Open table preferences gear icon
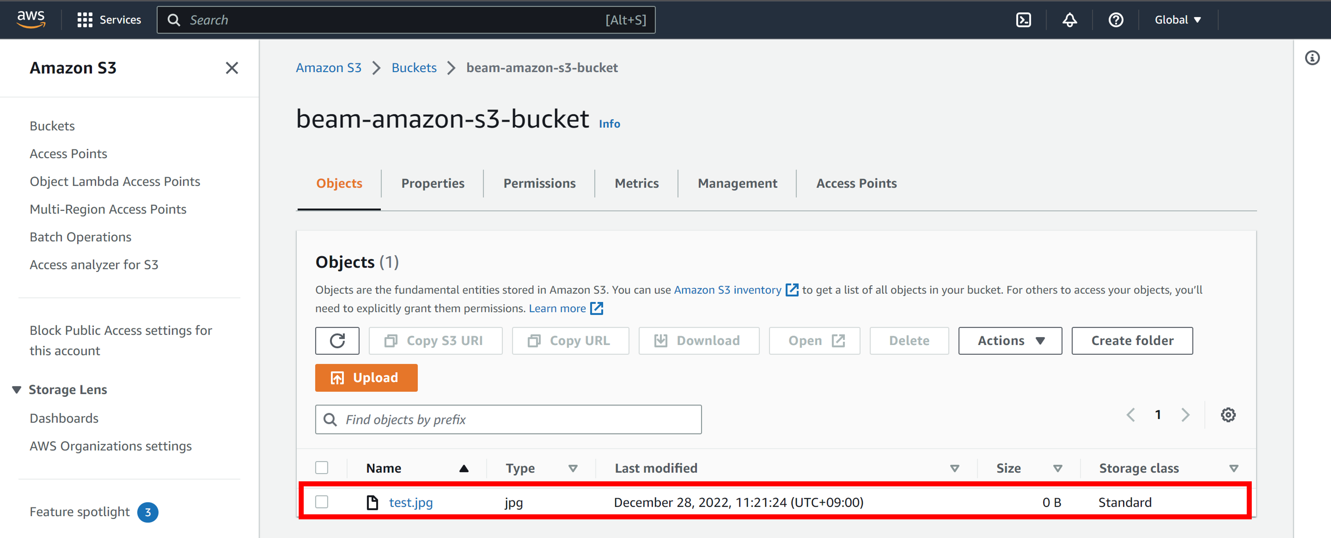The height and width of the screenshot is (538, 1331). 1229,415
